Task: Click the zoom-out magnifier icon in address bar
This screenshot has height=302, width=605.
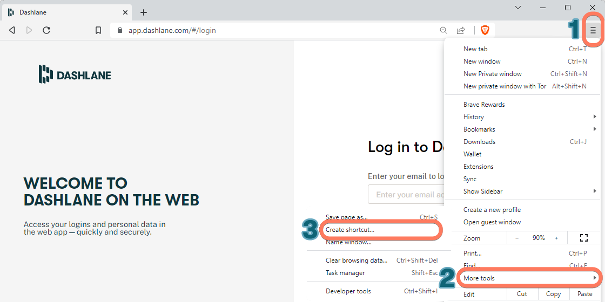Action: [x=443, y=30]
